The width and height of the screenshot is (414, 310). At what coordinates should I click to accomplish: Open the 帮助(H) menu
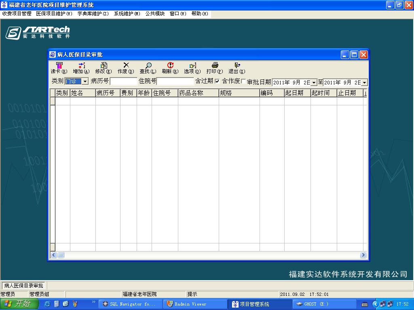click(200, 14)
